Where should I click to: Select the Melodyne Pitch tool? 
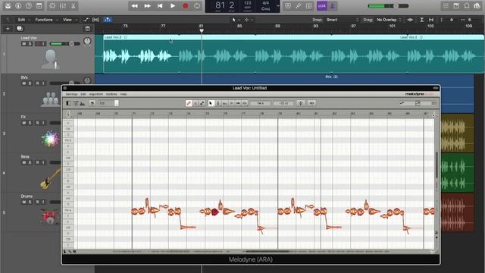coord(217,103)
